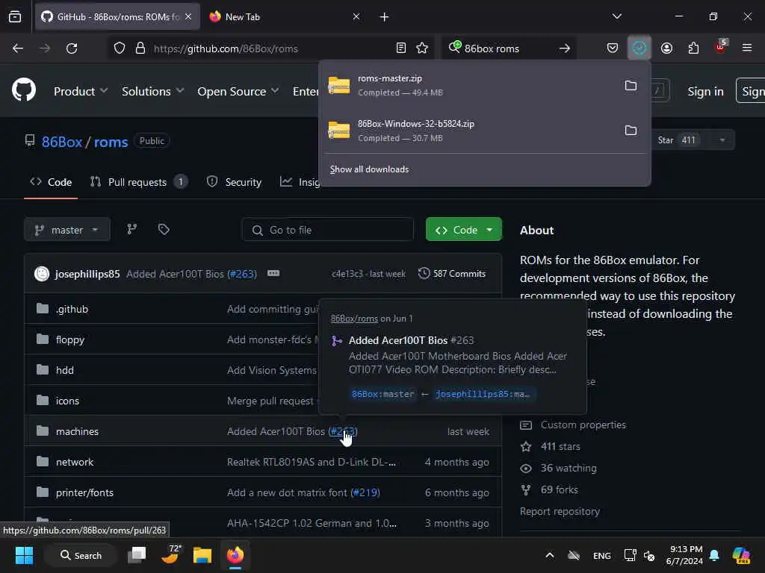Reload the page with refresh icon
Image resolution: width=765 pixels, height=573 pixels.
72,48
